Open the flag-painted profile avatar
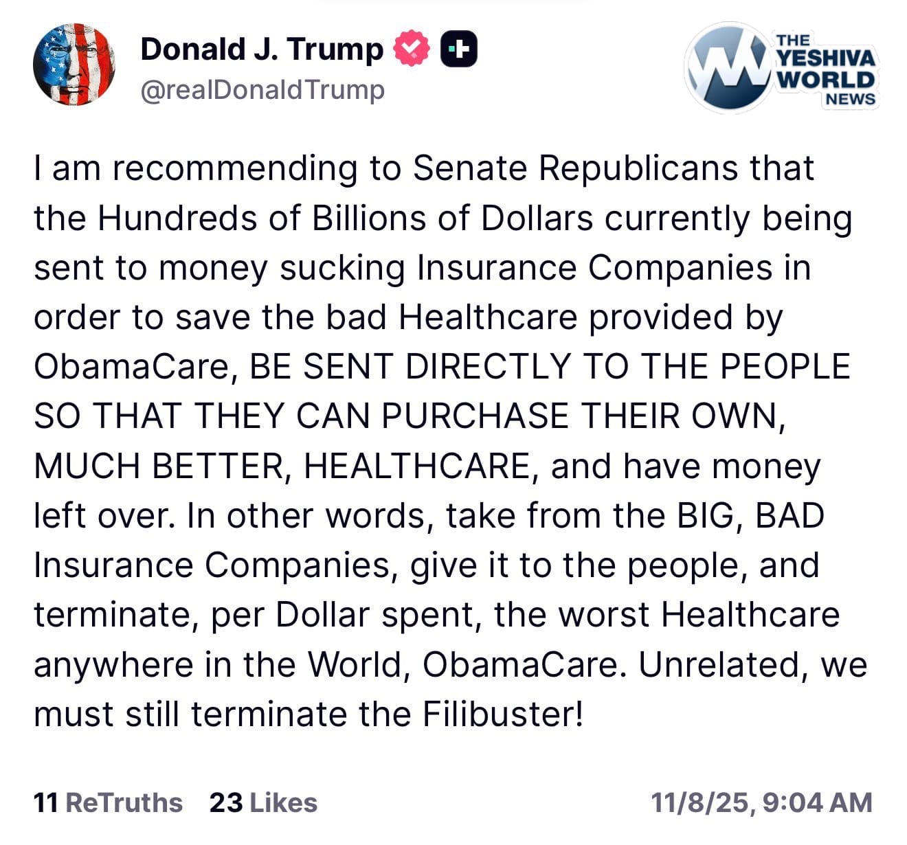This screenshot has height=845, width=907. click(x=74, y=64)
